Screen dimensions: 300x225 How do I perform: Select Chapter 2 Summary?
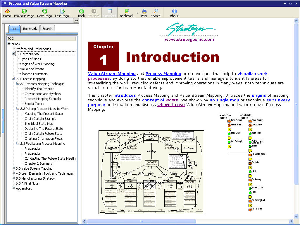(39, 163)
